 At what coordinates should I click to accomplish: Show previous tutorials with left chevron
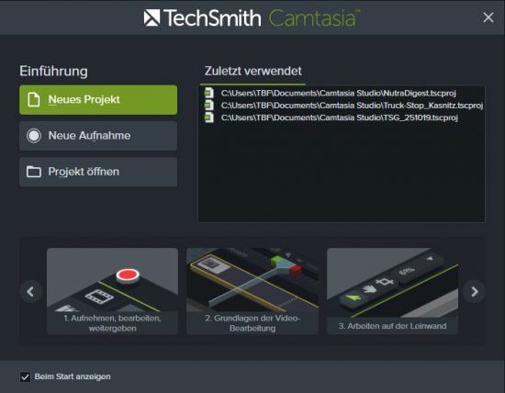point(31,292)
